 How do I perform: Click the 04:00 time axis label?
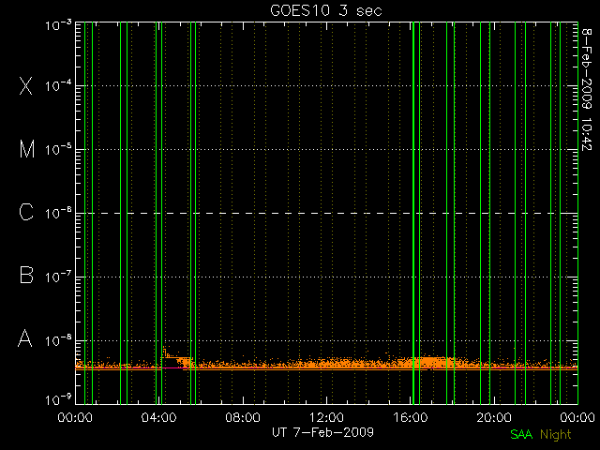click(x=158, y=417)
